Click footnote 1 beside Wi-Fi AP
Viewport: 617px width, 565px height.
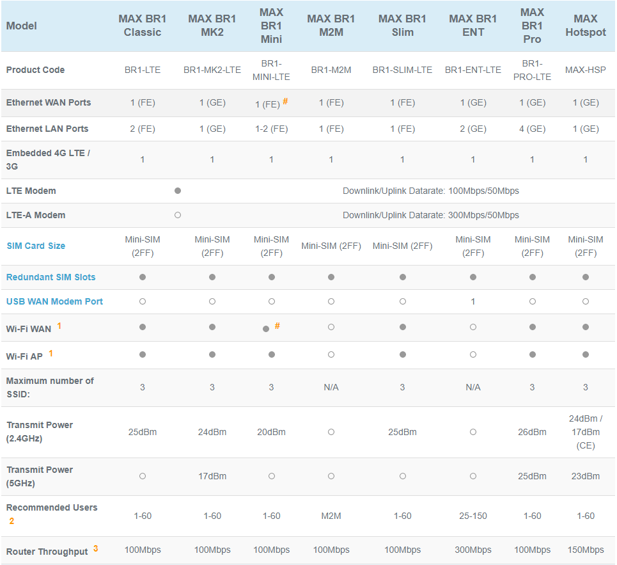pos(51,353)
